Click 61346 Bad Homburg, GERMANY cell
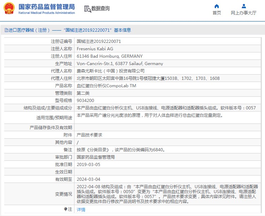Viewport: 265px width, 216px height. click(x=168, y=56)
